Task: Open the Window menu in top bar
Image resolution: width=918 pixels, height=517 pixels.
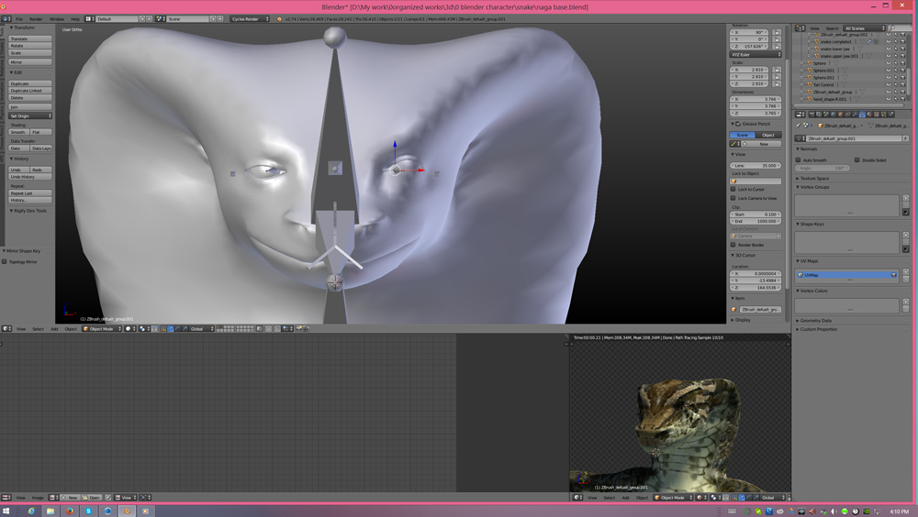Action: click(x=56, y=18)
